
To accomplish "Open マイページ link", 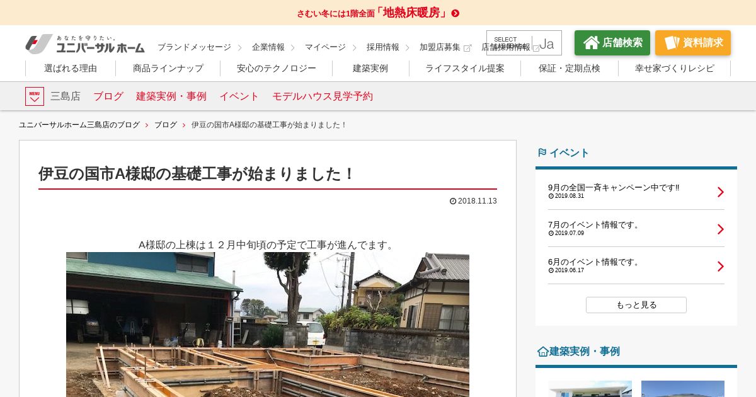I will coord(325,47).
